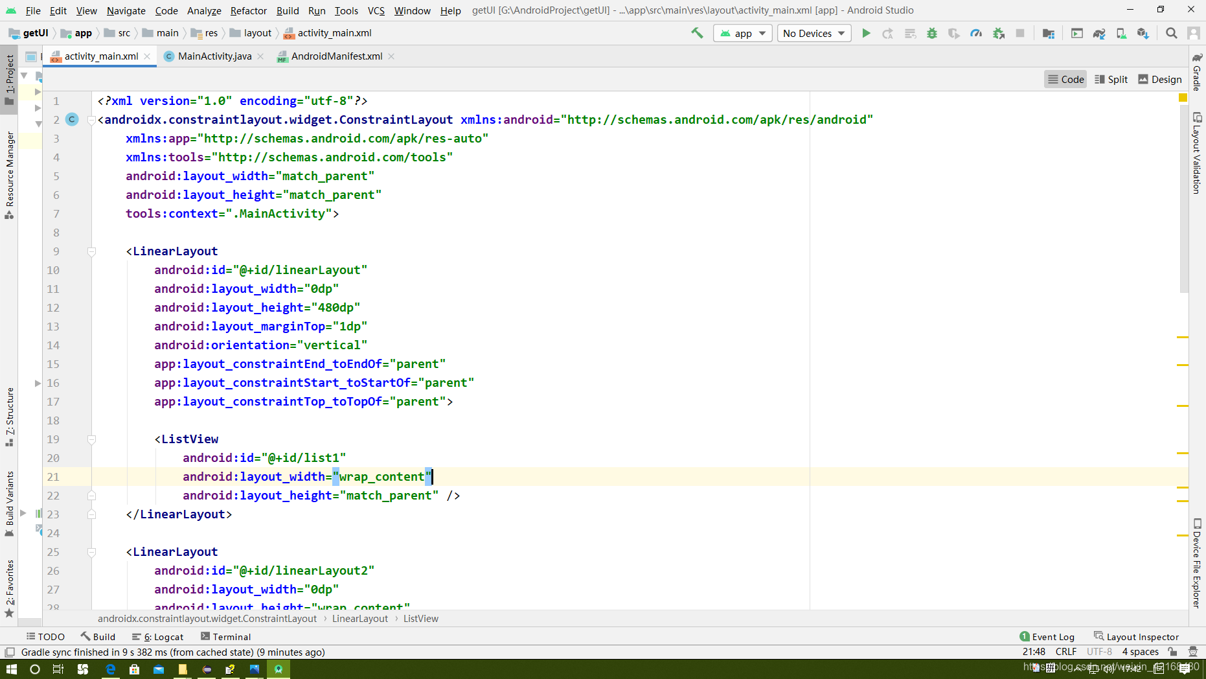Open the Gradle panel on the right edge

point(1197,72)
